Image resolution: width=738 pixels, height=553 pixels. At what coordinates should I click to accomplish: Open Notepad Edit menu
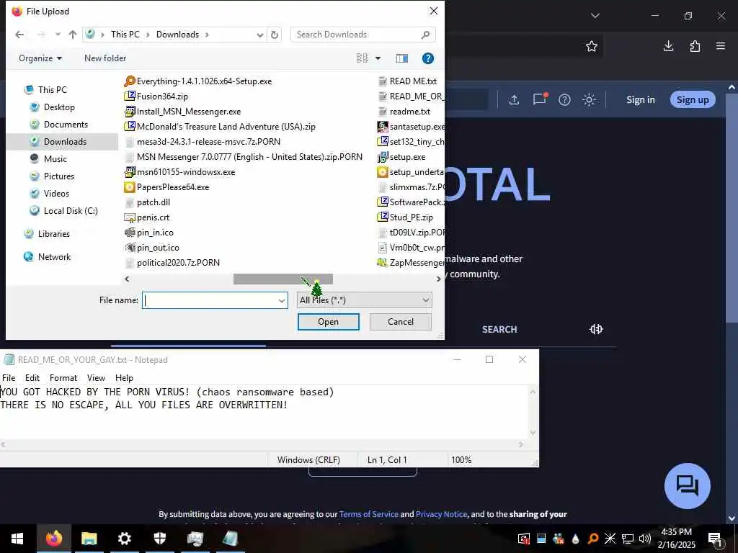point(32,377)
